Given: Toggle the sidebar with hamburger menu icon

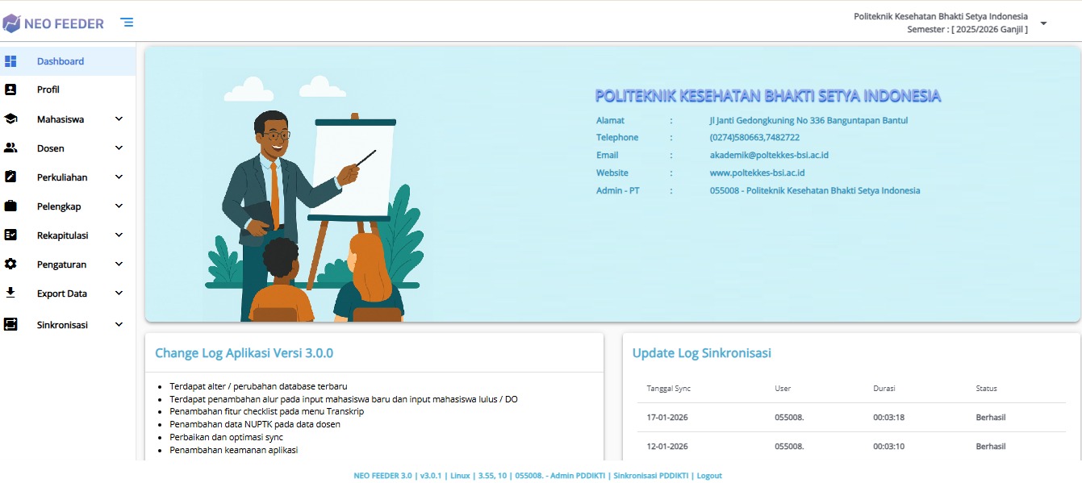Looking at the screenshot, I should point(127,23).
